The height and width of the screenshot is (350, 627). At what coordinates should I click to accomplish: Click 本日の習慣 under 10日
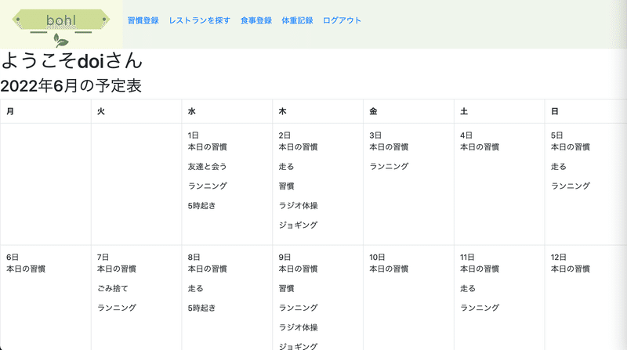tap(389, 269)
